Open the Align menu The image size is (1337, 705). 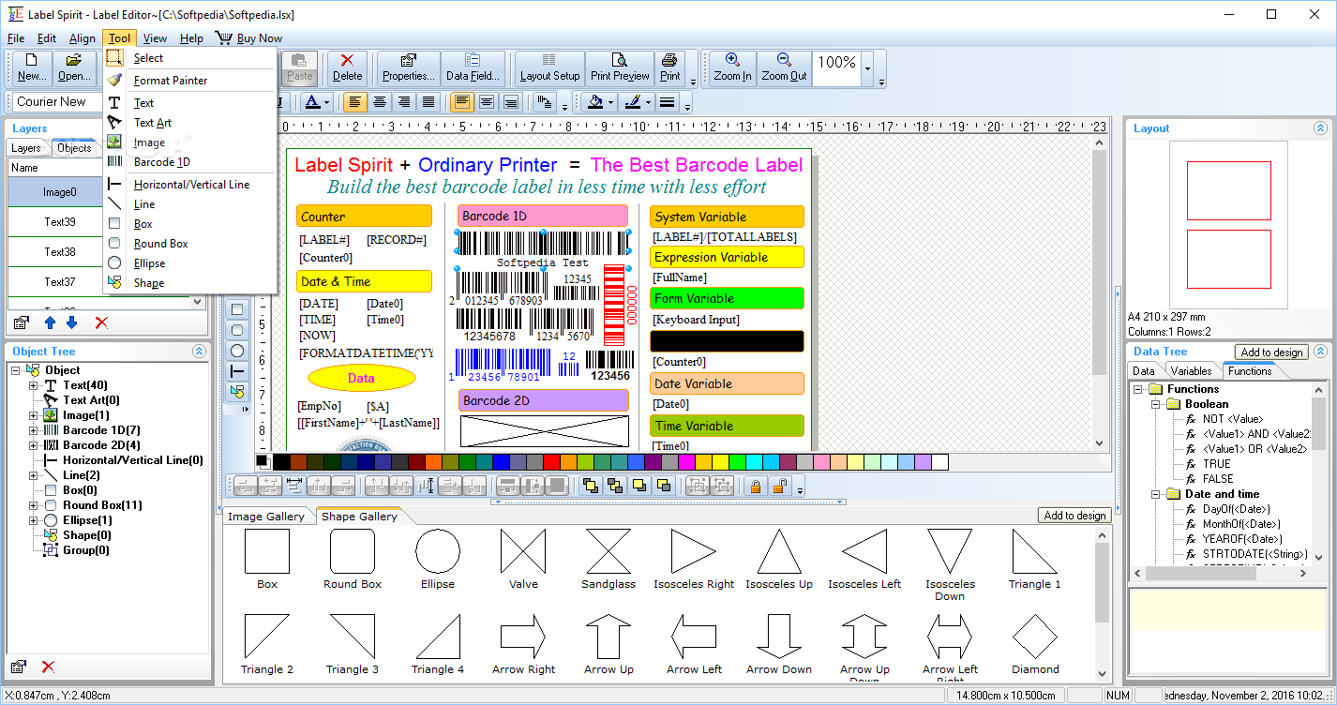click(83, 38)
